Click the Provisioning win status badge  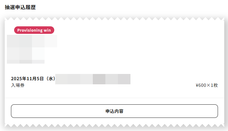[x=34, y=30]
